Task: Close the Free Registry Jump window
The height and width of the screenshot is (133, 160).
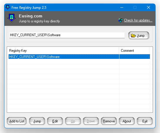Action: click(149, 7)
